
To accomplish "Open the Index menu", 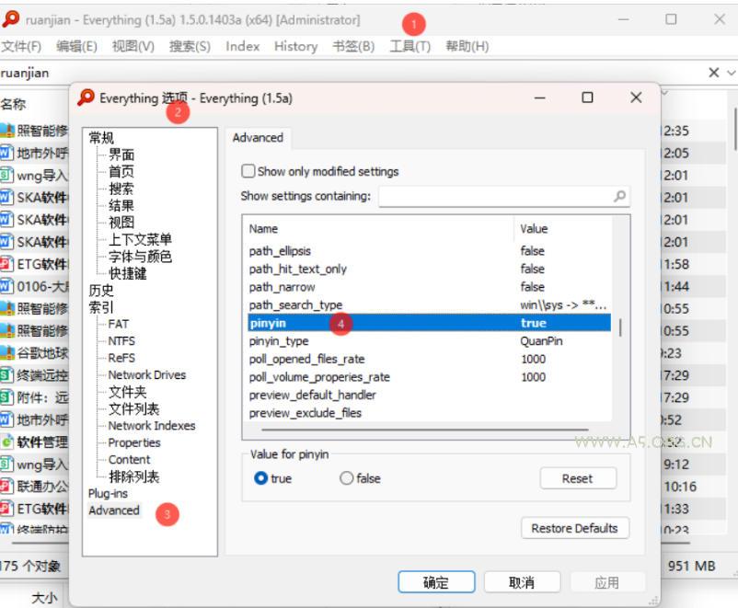I will pos(242,46).
